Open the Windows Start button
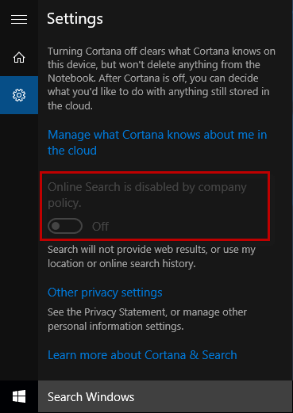The height and width of the screenshot is (413, 293). point(19,396)
